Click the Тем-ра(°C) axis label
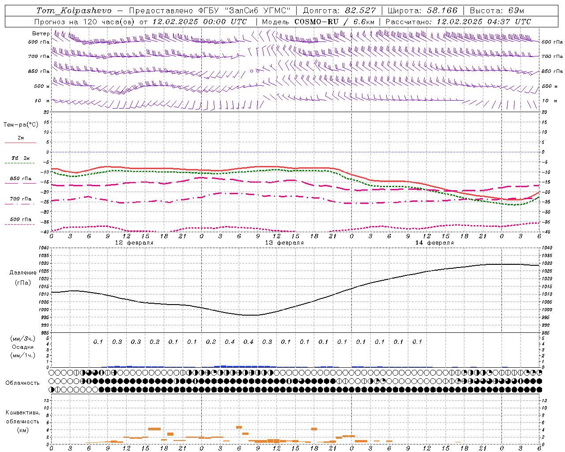The height and width of the screenshot is (452, 565). tap(21, 125)
